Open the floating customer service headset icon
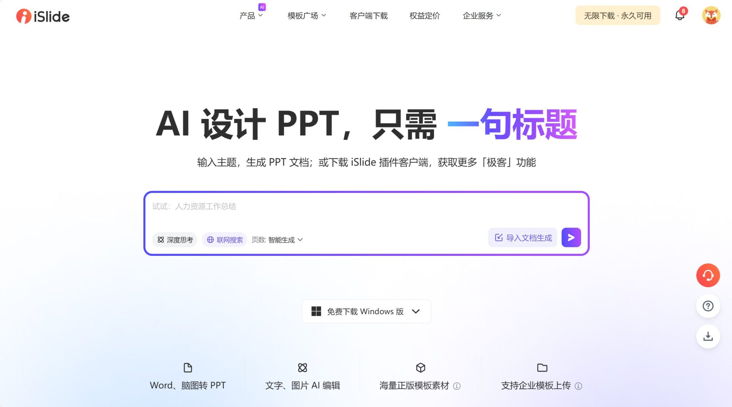 [708, 275]
